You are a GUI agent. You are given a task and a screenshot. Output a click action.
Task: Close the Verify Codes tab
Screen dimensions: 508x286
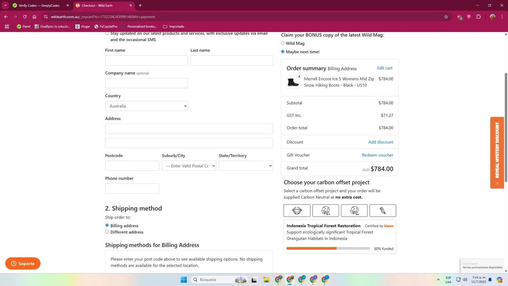[x=67, y=5]
